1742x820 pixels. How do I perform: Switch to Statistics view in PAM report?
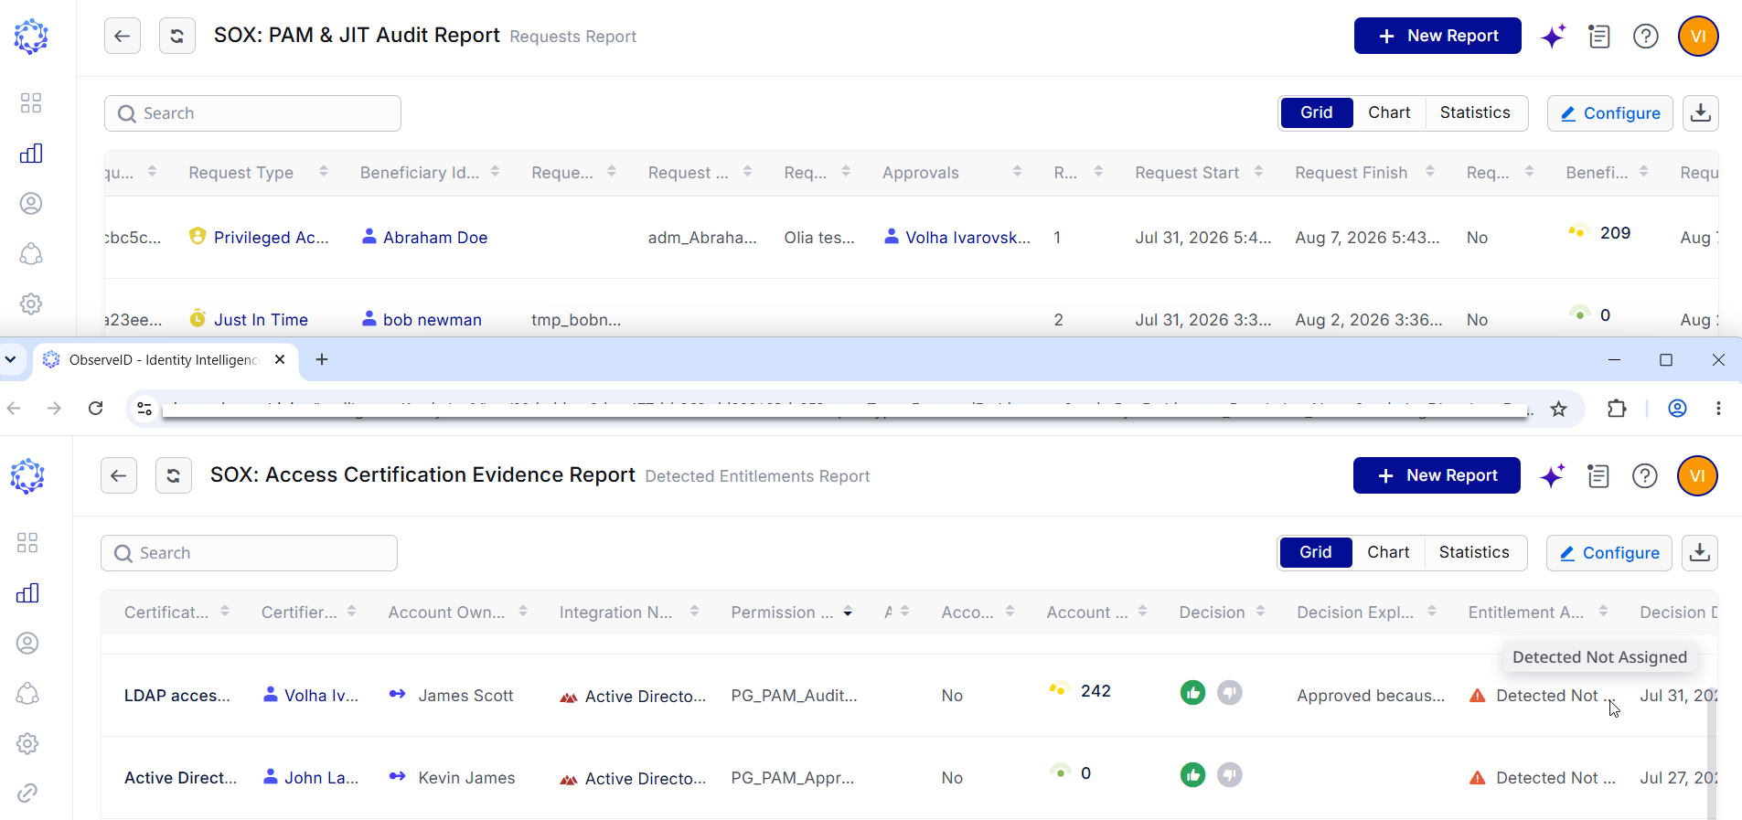tap(1475, 112)
